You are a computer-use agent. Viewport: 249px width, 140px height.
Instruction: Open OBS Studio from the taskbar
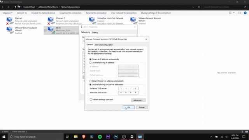pos(124,136)
